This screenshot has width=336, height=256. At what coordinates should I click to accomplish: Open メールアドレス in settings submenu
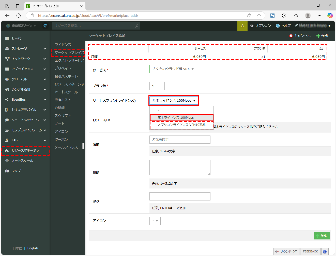click(66, 147)
